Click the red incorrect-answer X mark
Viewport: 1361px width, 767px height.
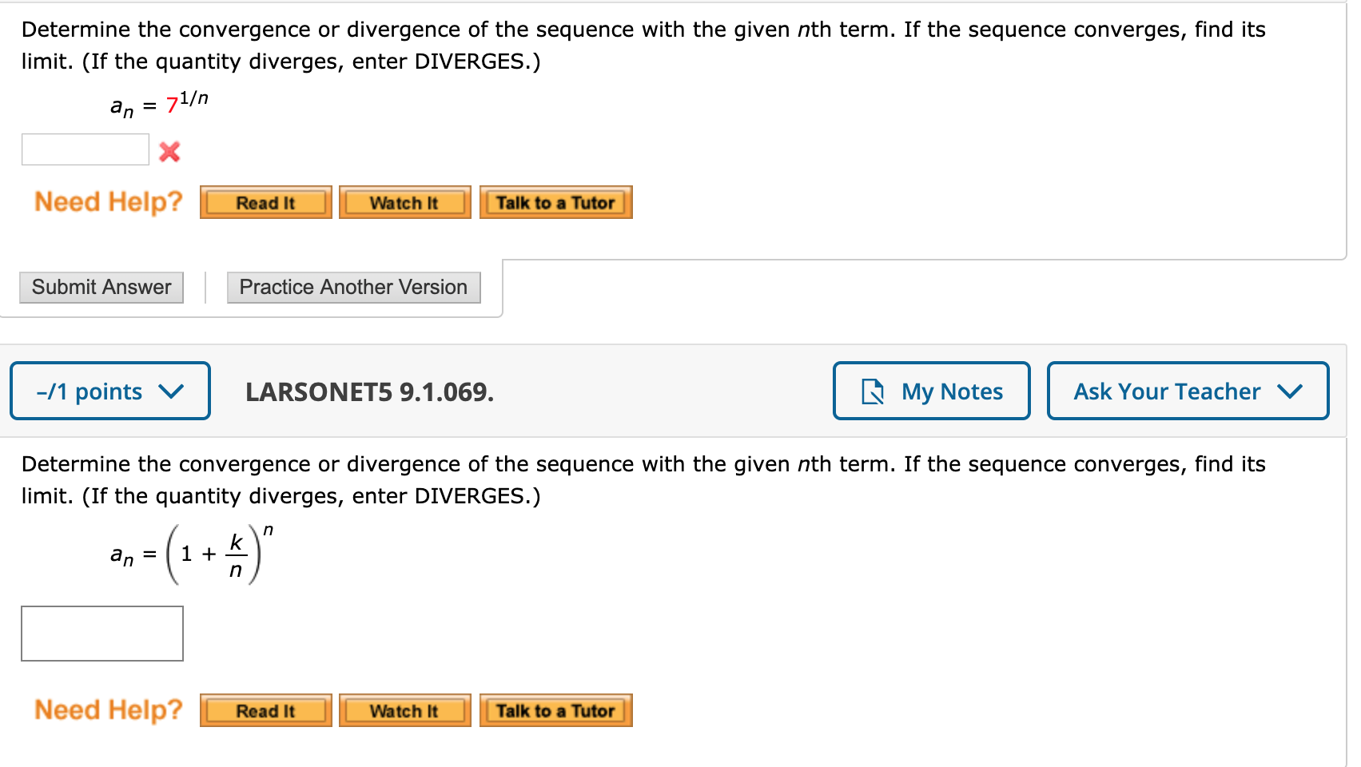click(x=169, y=152)
